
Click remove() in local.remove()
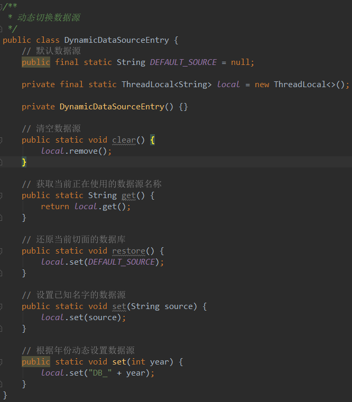(x=88, y=151)
